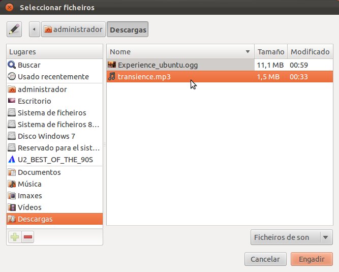Open the Disco Windows 7 drive
This screenshot has height=272, width=339.
tap(55, 136)
